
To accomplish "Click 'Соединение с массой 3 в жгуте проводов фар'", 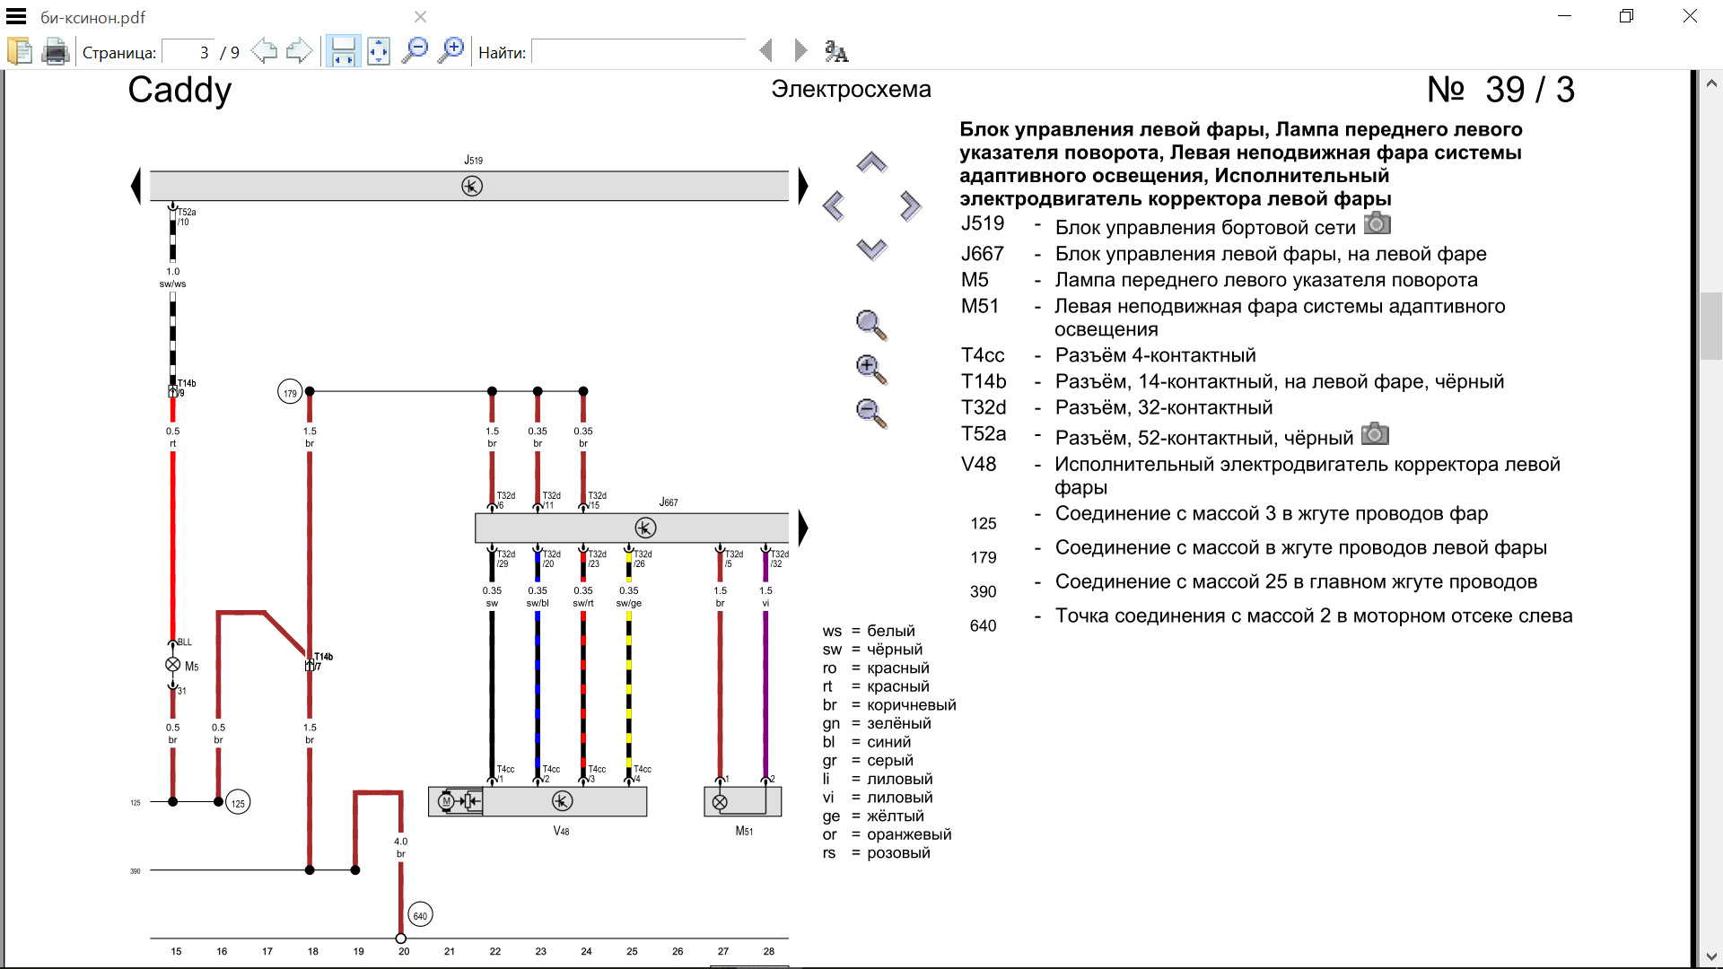I will (1271, 513).
